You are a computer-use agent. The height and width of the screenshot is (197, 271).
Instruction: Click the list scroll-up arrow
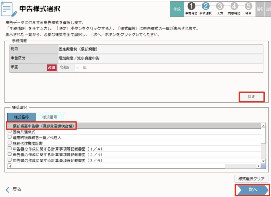point(263,126)
